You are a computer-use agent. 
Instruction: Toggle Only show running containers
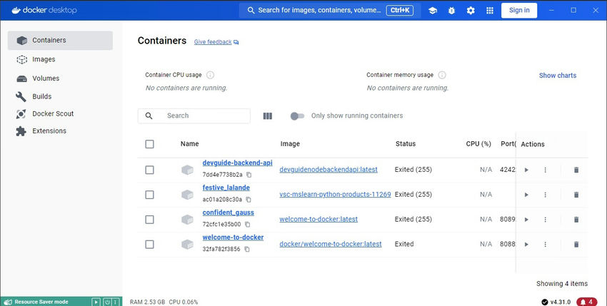pos(297,116)
